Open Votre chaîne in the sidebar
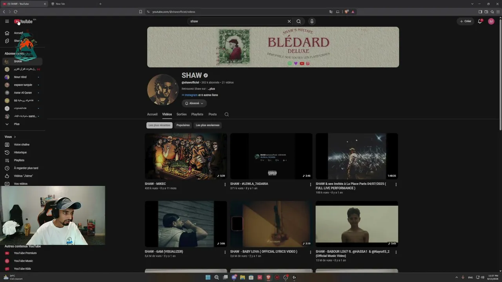The height and width of the screenshot is (282, 502). point(22,145)
